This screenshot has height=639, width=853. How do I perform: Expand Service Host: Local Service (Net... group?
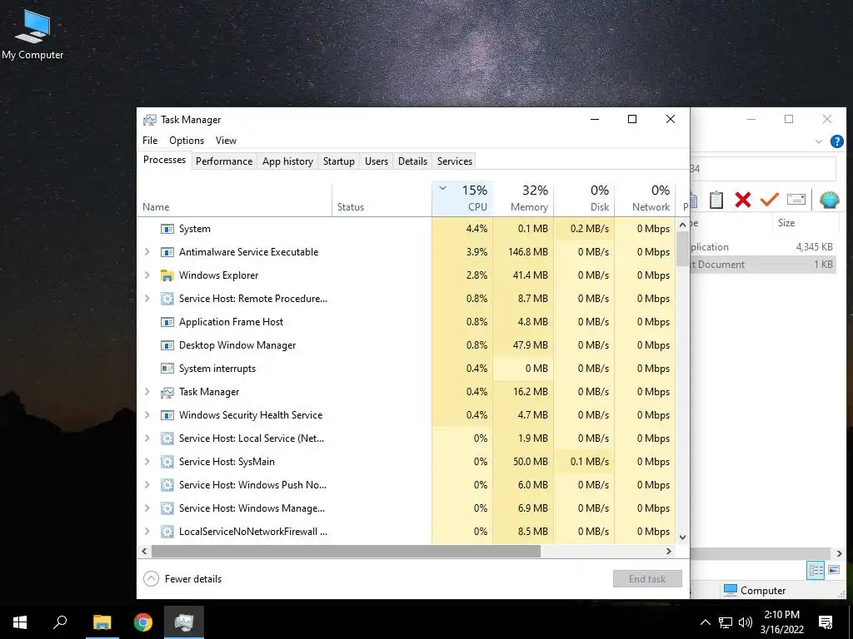tap(147, 438)
